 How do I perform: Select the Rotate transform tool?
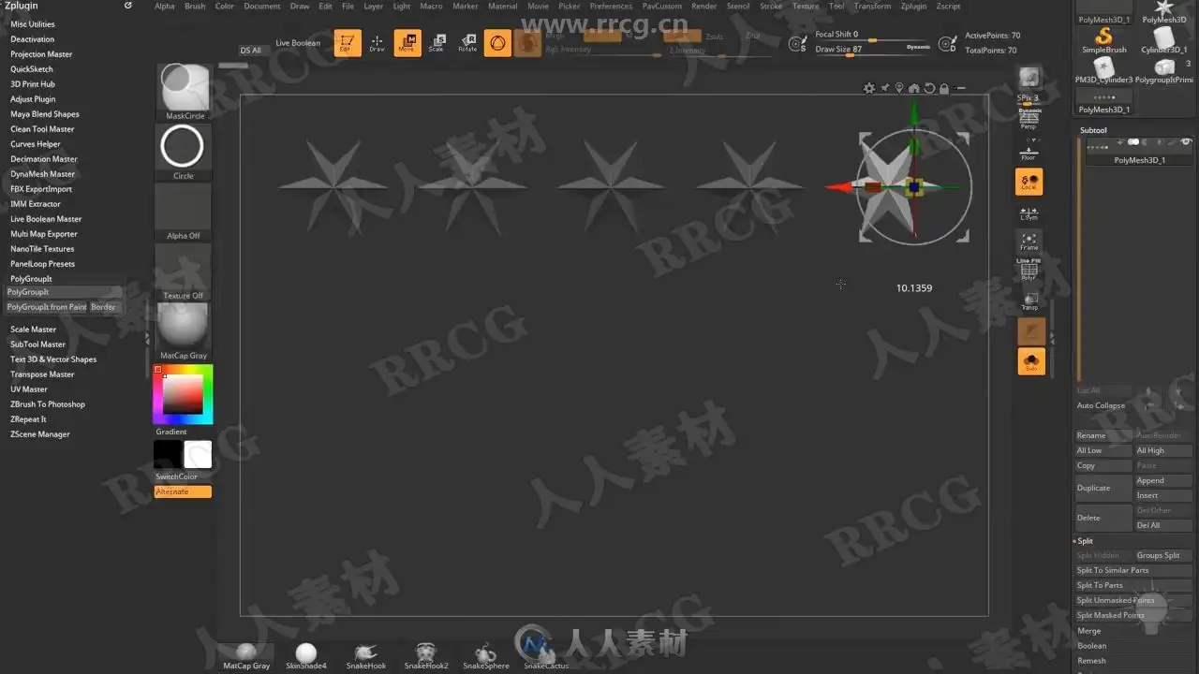(467, 43)
